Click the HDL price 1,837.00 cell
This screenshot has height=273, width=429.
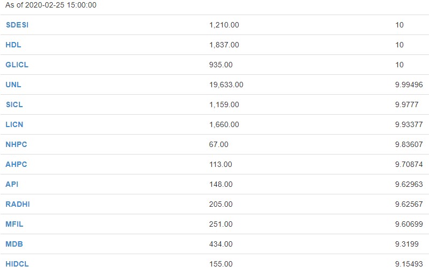224,45
